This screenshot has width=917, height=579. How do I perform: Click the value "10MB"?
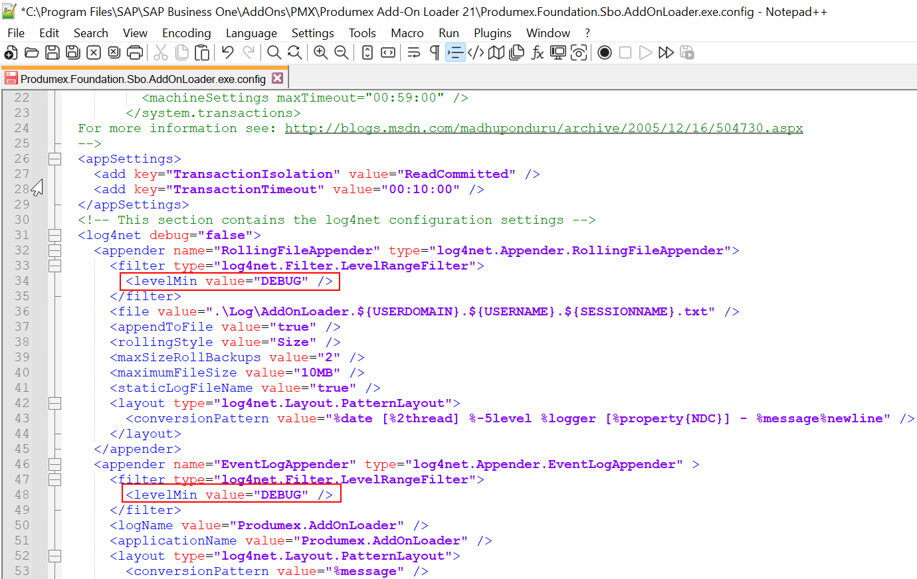pyautogui.click(x=317, y=372)
